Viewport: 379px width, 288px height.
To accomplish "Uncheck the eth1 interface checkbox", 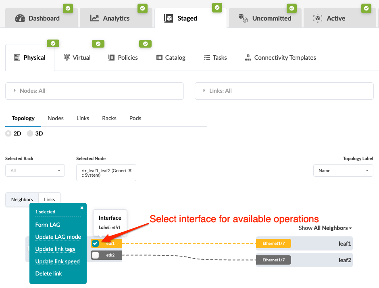I will [x=95, y=243].
